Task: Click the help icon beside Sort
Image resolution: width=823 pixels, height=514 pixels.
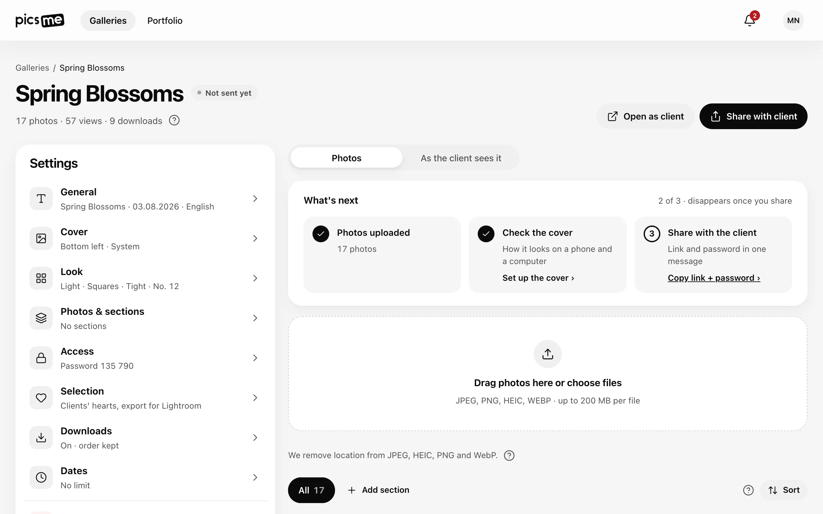Action: click(748, 490)
